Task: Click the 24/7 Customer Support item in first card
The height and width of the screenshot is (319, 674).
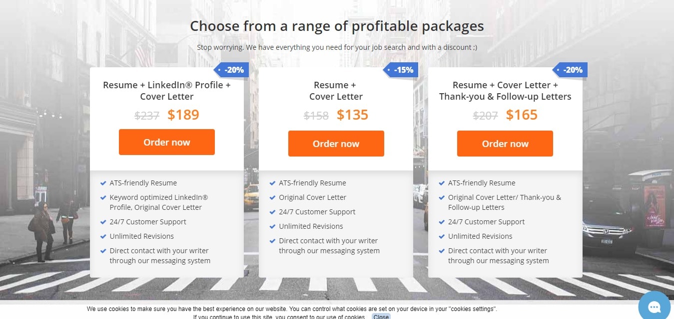Action: 148,222
